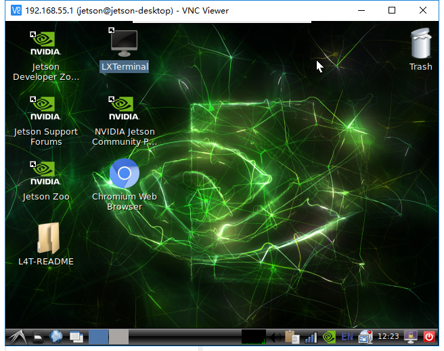Open the network signal bars tray icon

pos(311,337)
